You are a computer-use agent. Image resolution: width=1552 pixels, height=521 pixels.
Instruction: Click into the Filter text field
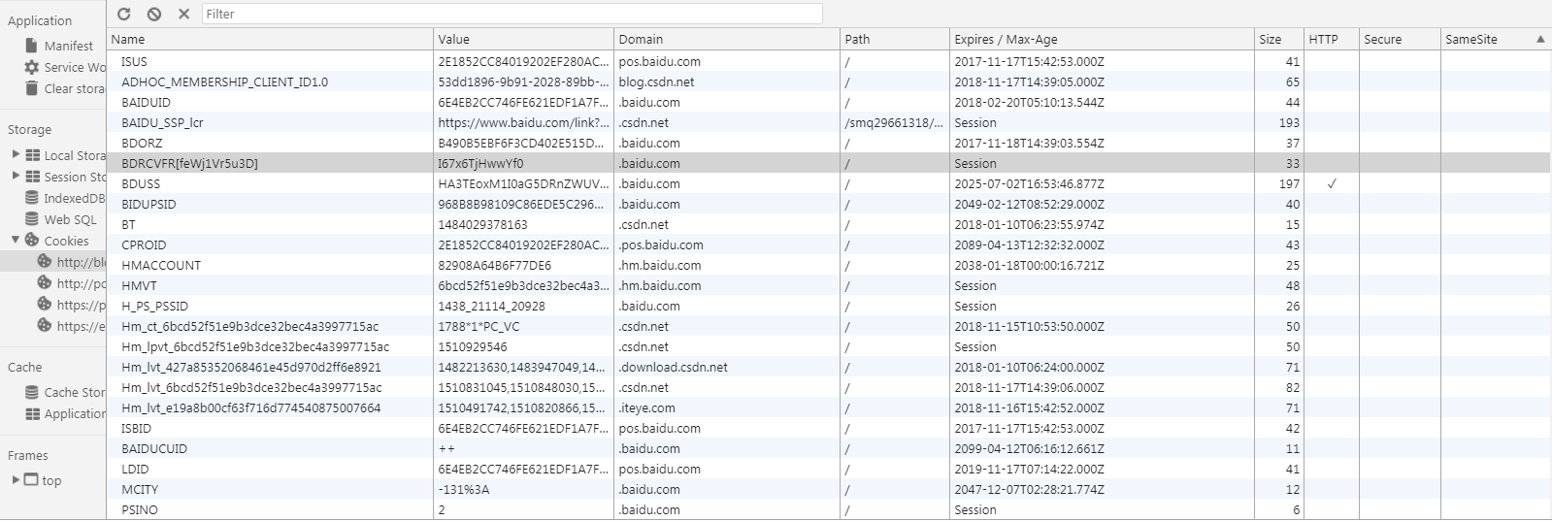(x=512, y=14)
